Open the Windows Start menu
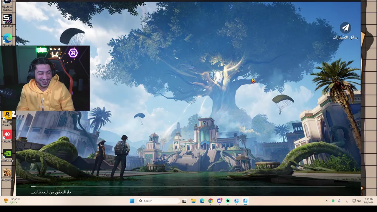This screenshot has width=377, height=212. pyautogui.click(x=132, y=201)
